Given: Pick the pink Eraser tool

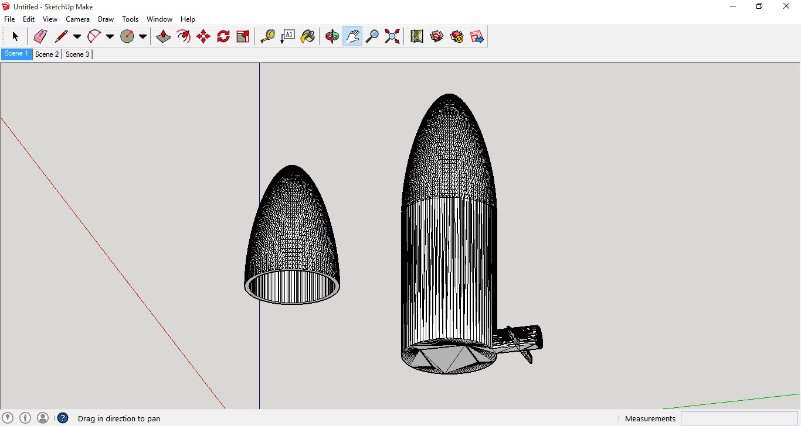Looking at the screenshot, I should point(40,36).
